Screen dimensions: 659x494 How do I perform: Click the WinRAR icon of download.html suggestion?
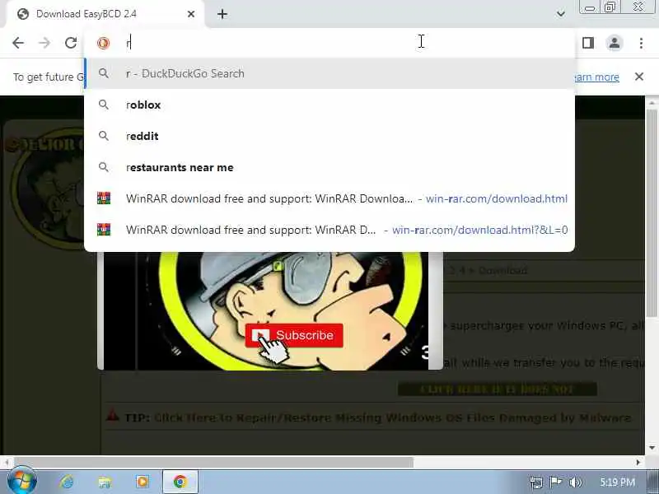point(104,198)
